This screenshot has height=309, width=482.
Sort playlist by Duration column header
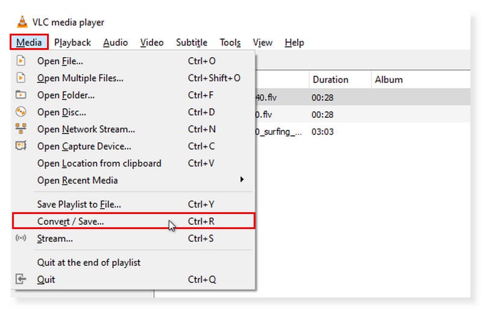tap(330, 79)
